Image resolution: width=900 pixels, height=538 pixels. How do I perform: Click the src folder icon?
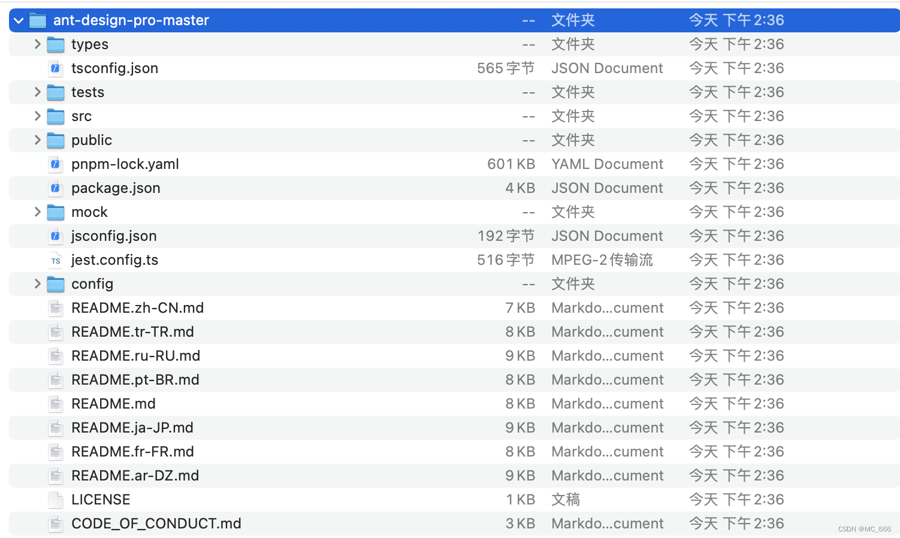(56, 116)
